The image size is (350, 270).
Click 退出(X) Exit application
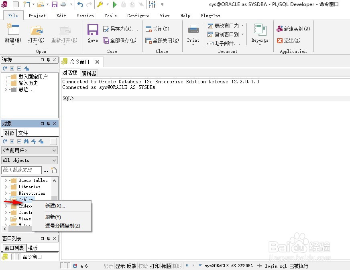[x=289, y=40]
